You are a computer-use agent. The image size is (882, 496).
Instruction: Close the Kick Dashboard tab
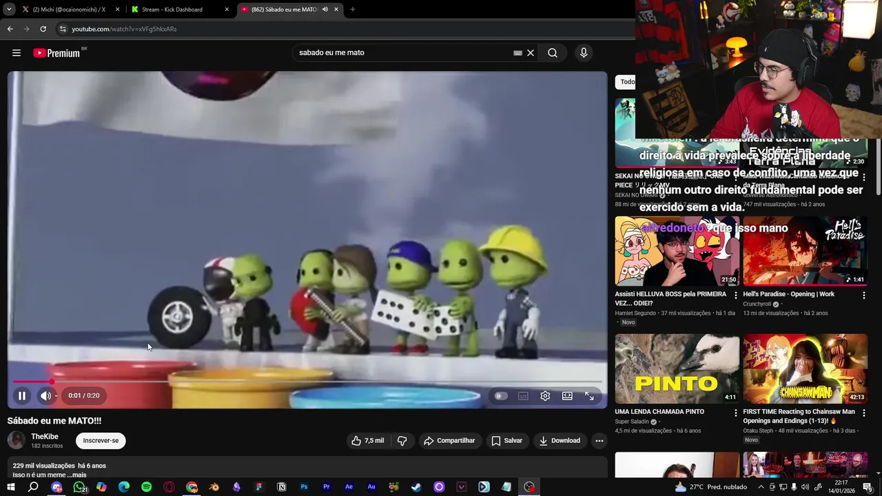pos(227,10)
